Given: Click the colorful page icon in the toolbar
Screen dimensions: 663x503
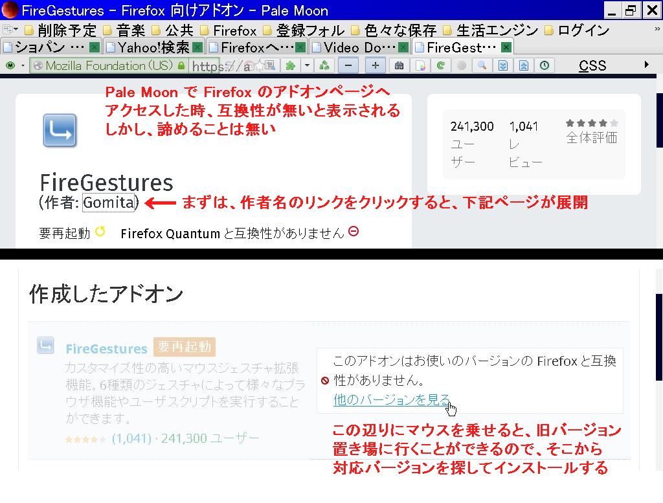Looking at the screenshot, I should [x=420, y=65].
